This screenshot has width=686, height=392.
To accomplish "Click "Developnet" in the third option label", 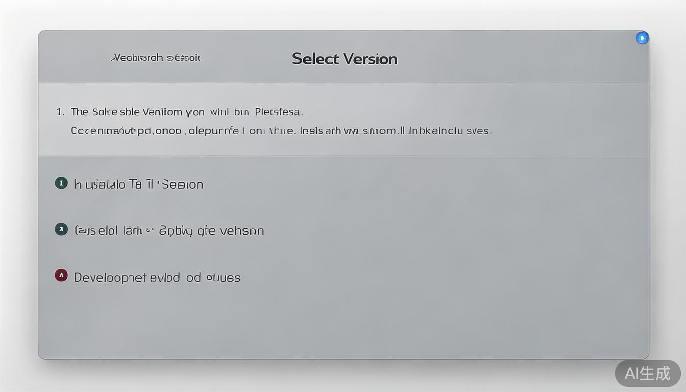I will coord(110,278).
